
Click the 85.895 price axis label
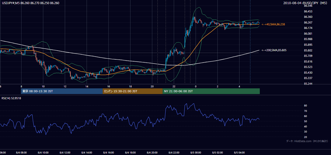(308, 45)
